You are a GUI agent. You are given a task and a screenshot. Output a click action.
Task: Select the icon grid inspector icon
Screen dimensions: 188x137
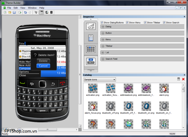click(x=91, y=49)
